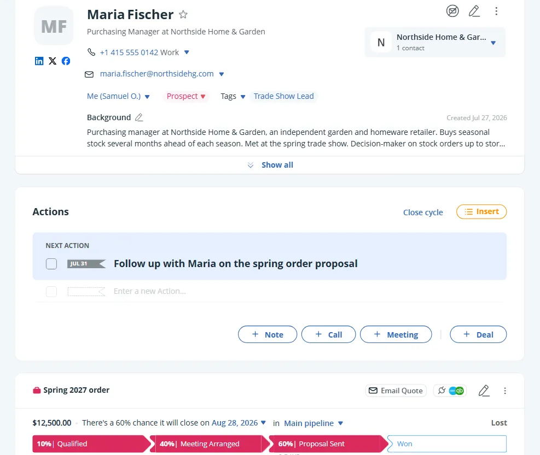Open owner Me (Samuel O.) dropdown
This screenshot has height=455, width=540.
pos(118,96)
